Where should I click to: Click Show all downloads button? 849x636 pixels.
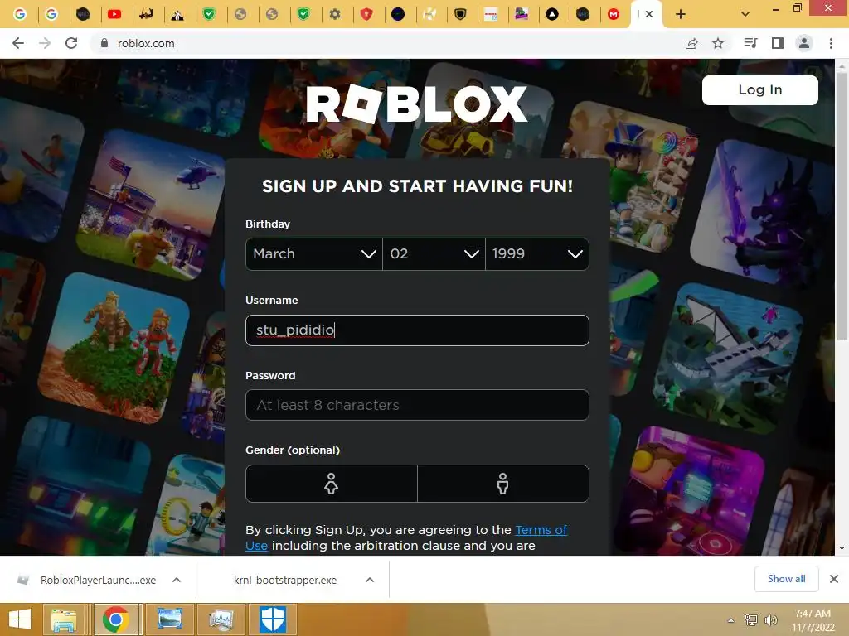click(x=786, y=579)
